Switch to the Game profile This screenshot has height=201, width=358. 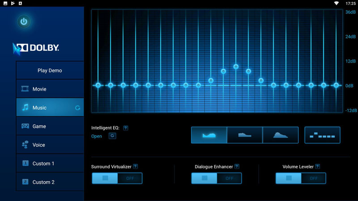pos(50,126)
